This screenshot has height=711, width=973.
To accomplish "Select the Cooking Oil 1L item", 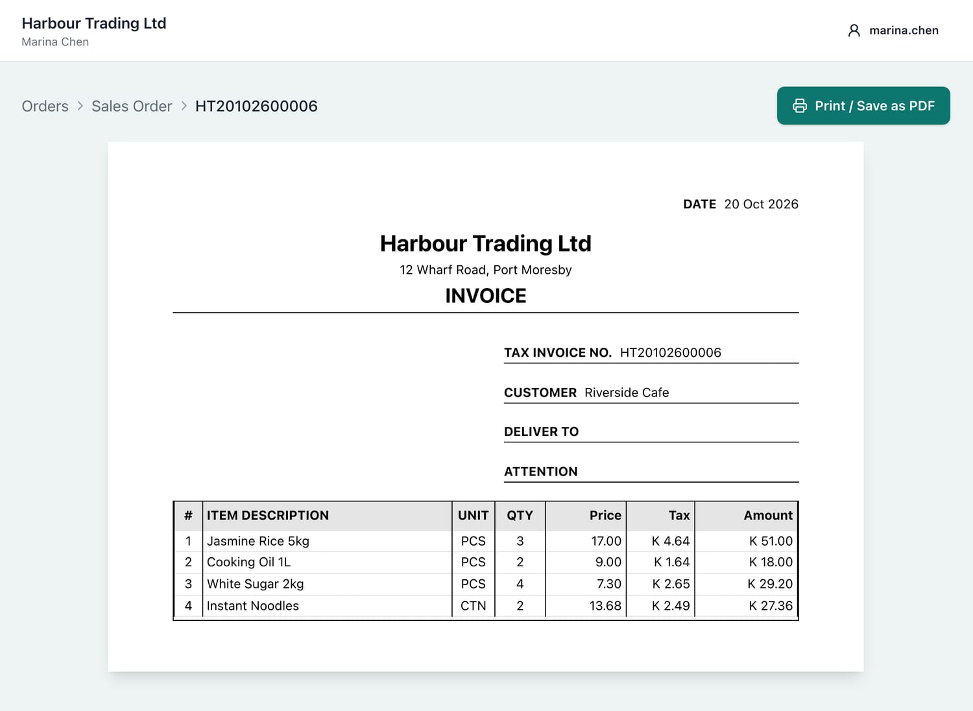I will (x=248, y=562).
